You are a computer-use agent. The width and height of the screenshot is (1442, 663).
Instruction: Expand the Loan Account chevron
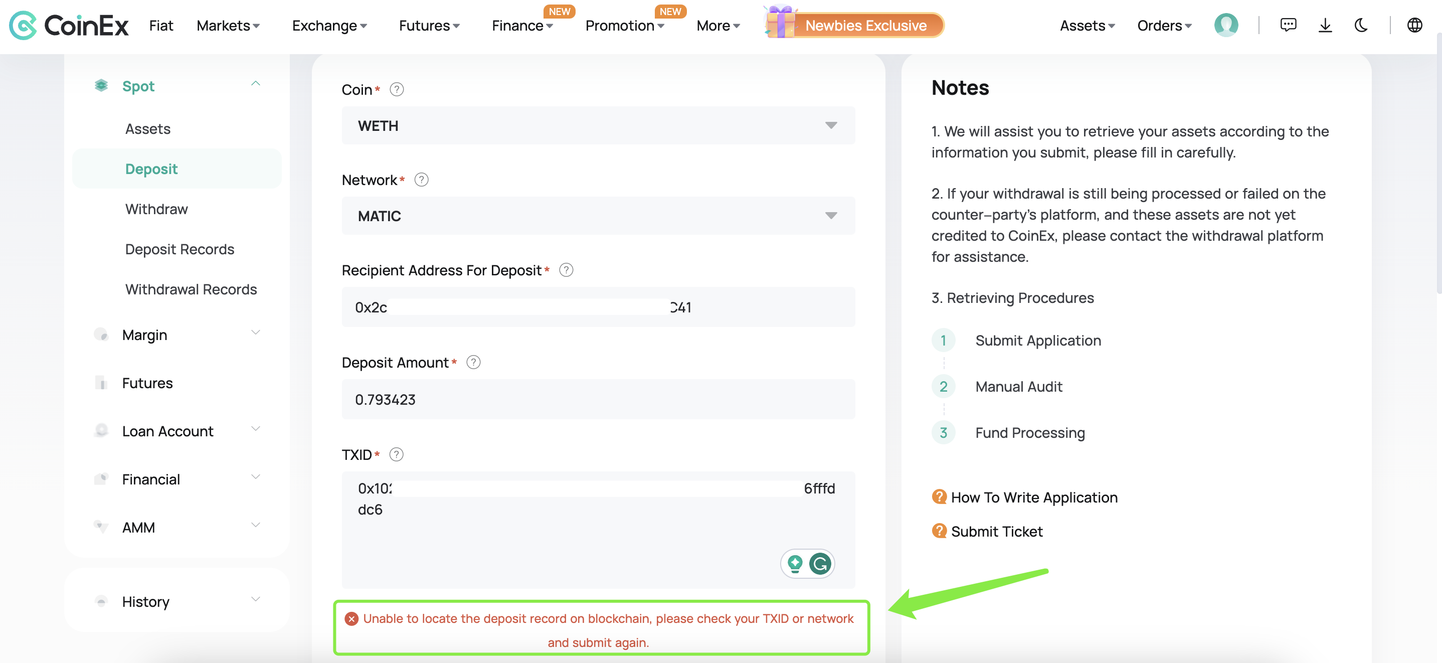click(256, 429)
